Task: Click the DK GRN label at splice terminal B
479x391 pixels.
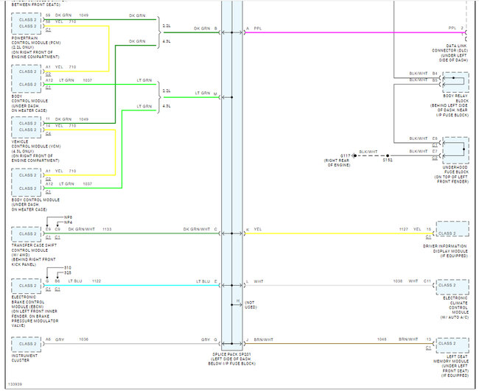Action: pos(202,29)
